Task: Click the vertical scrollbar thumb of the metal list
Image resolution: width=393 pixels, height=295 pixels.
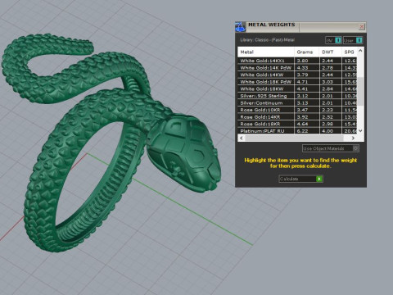Action: click(360, 91)
